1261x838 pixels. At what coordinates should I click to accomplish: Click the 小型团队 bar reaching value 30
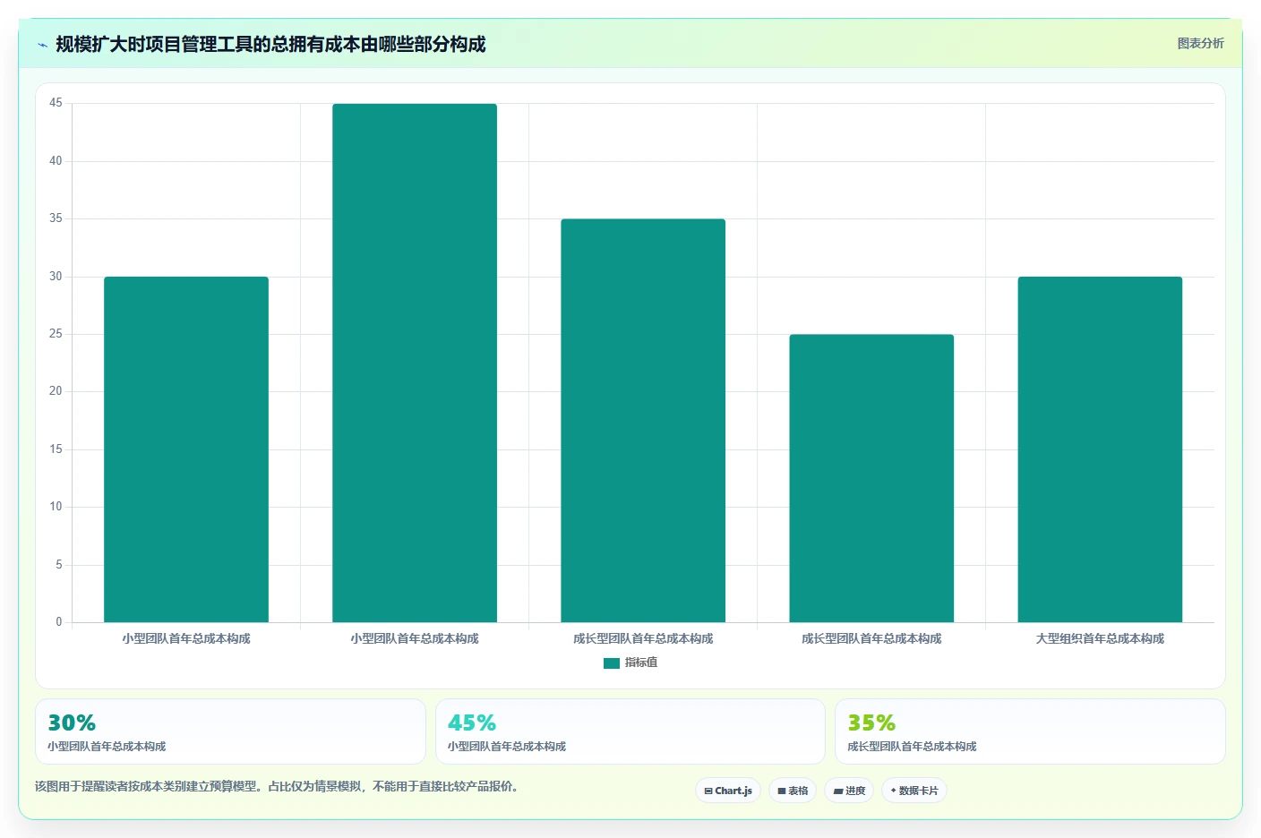186,449
